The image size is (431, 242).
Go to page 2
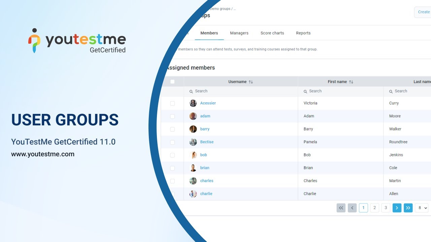tap(374, 208)
